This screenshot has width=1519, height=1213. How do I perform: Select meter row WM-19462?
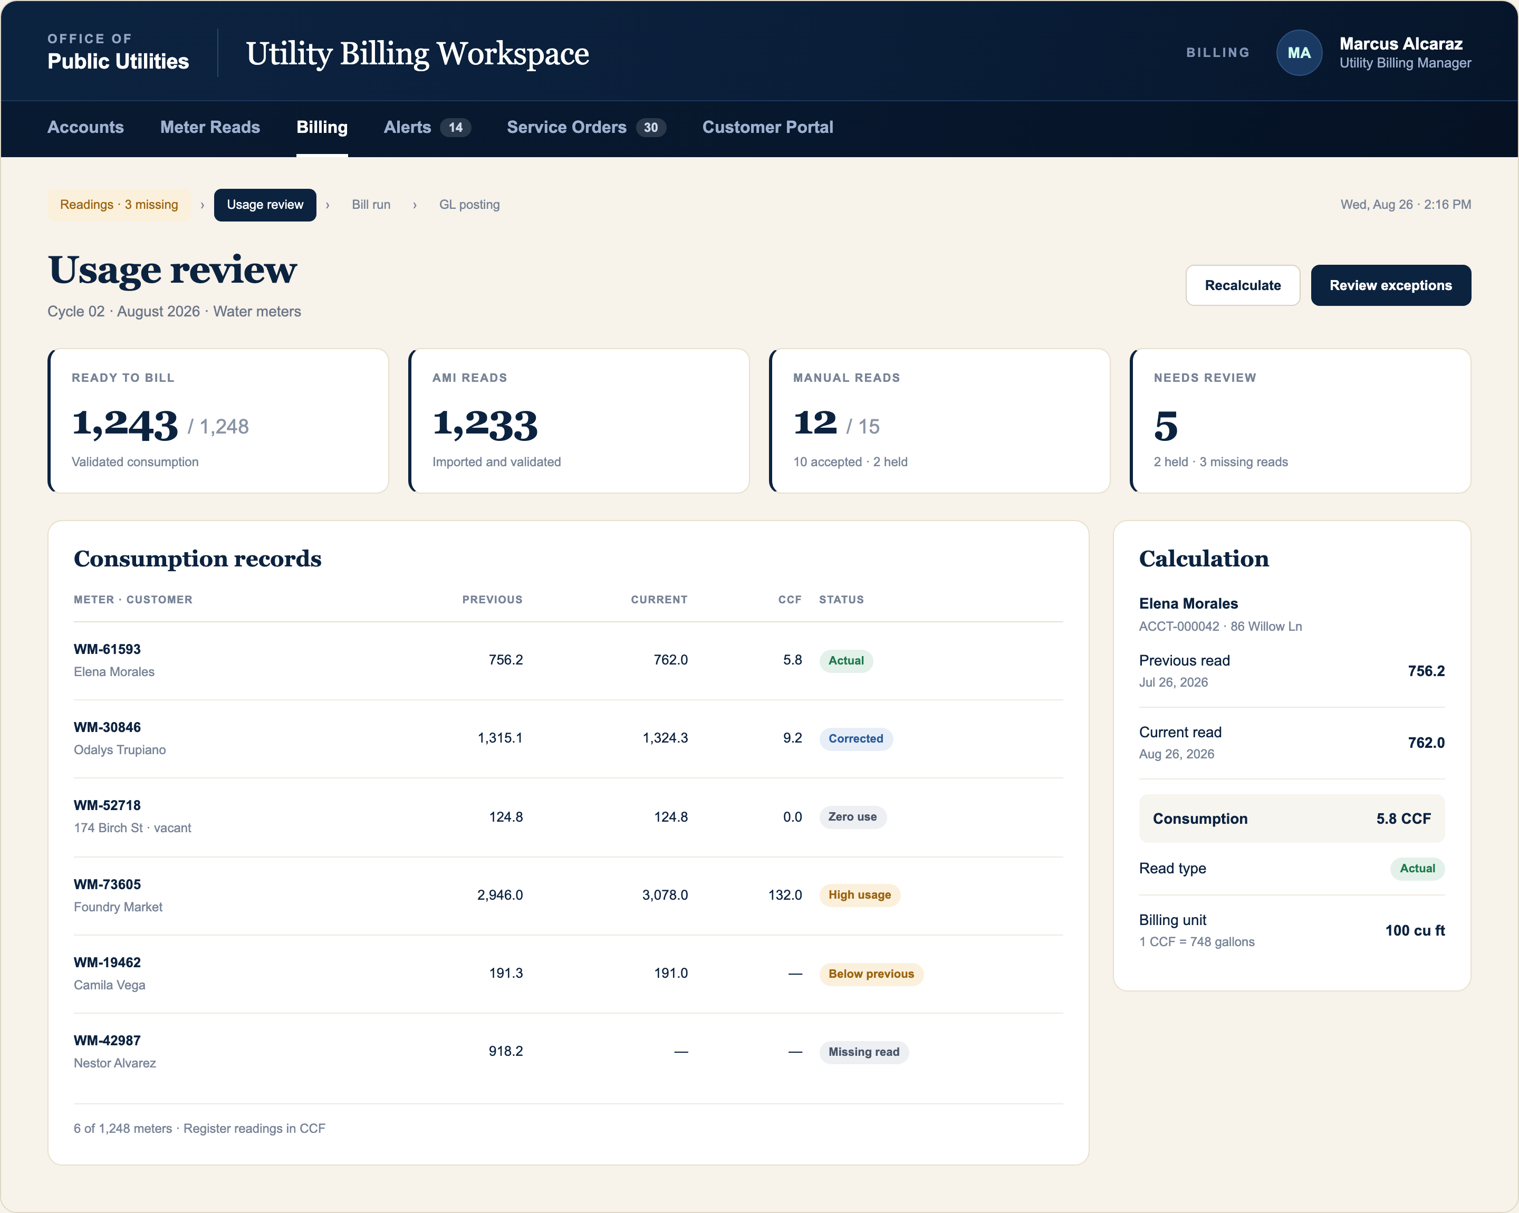click(569, 974)
